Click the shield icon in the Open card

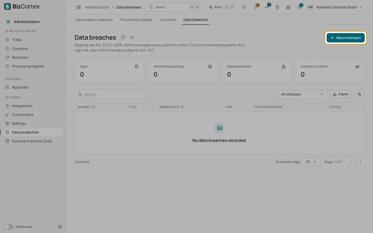[137, 67]
